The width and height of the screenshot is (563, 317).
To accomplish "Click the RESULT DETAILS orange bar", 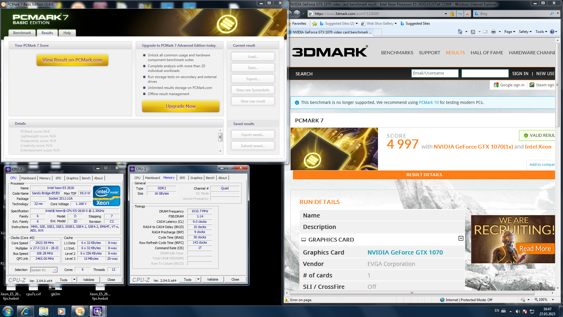I will click(424, 175).
